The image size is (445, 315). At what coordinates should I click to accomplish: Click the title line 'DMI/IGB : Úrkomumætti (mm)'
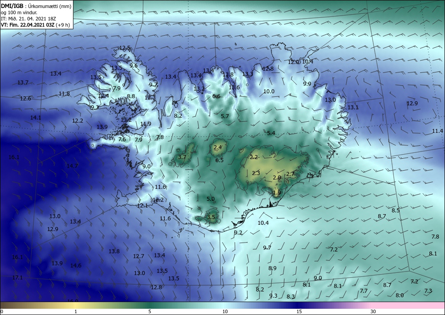[36, 6]
